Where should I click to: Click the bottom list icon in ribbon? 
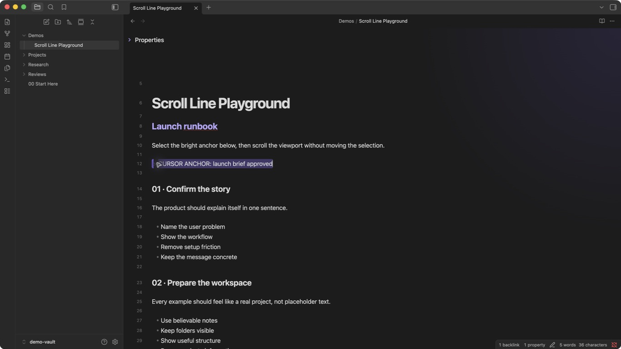(x=7, y=91)
